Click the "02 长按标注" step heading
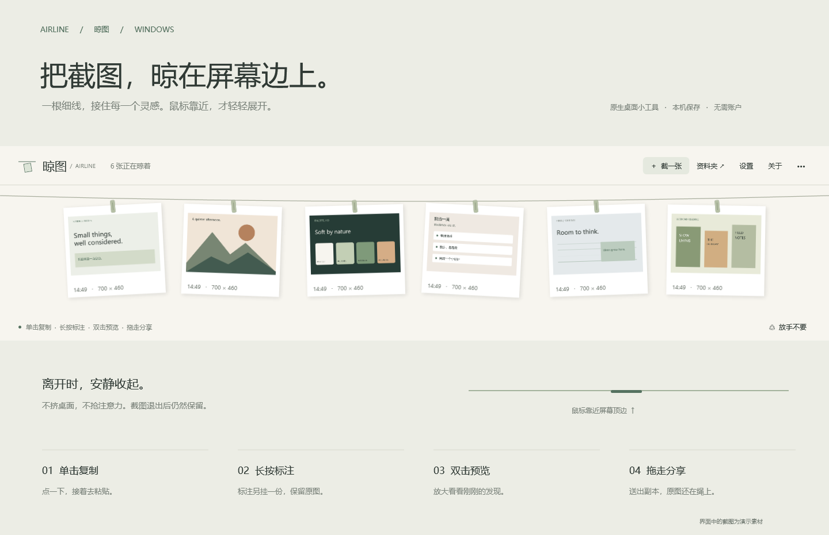Screen dimensions: 829x535 (266, 471)
